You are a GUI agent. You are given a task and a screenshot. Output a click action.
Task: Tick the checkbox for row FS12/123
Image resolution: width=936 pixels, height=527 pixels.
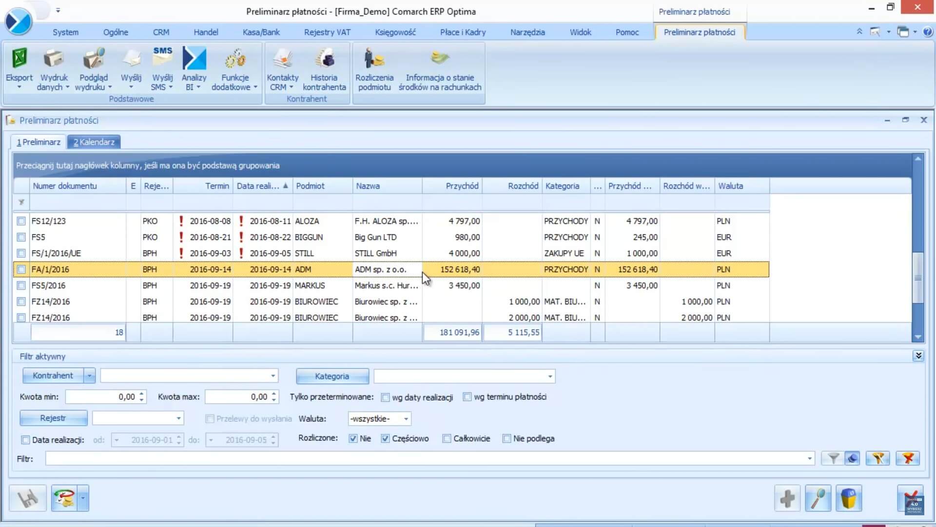coord(21,221)
